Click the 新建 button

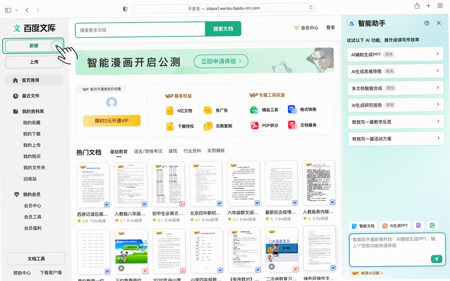pyautogui.click(x=34, y=46)
